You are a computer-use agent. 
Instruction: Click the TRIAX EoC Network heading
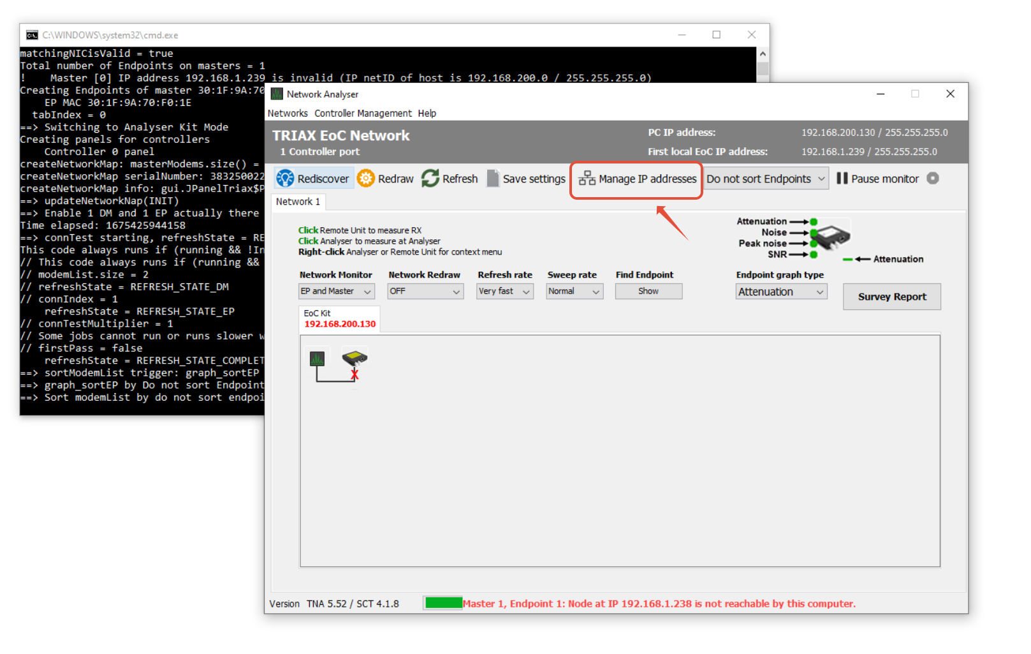[341, 135]
